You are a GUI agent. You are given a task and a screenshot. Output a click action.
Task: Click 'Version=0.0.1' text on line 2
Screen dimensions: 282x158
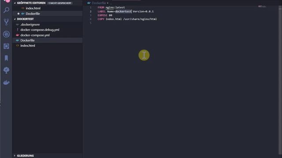click(143, 11)
